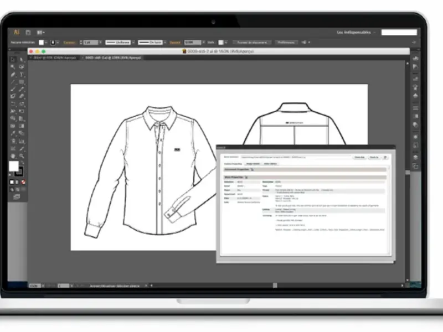443x332 pixels.
Task: Click the Bridge icon beside the Ai logo
Action: (28, 33)
